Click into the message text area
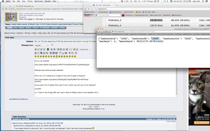Viewport: 210px width, 131px height. click(105, 78)
